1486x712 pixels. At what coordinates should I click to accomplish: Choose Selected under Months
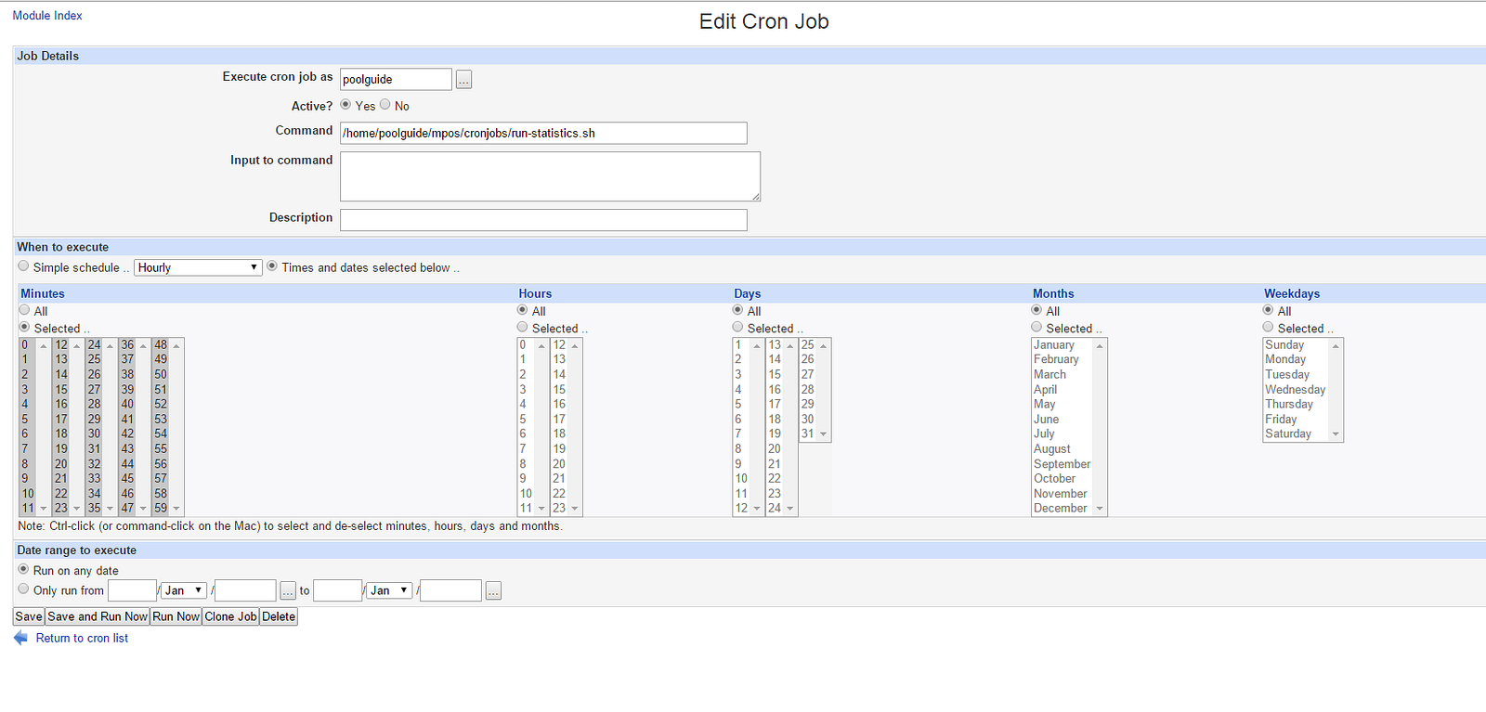pos(1036,328)
